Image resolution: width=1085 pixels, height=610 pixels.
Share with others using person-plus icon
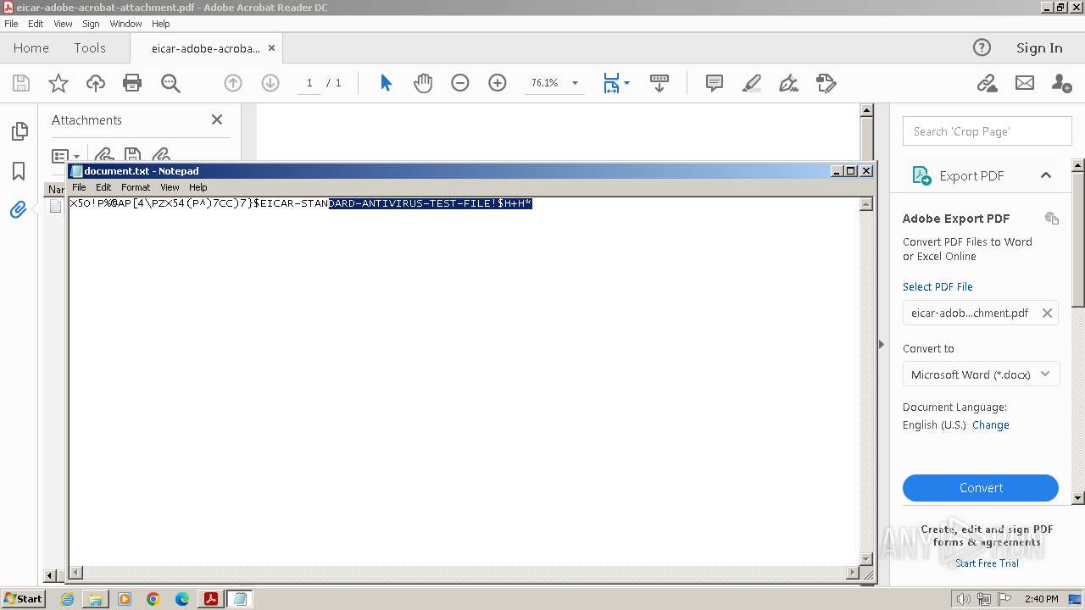[1061, 83]
